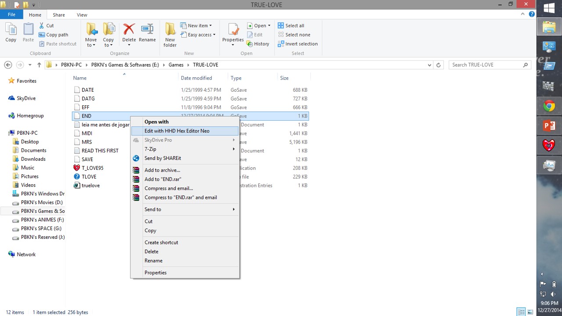The height and width of the screenshot is (316, 562).
Task: Click the Search TRUE-LOVE input box
Action: point(486,65)
